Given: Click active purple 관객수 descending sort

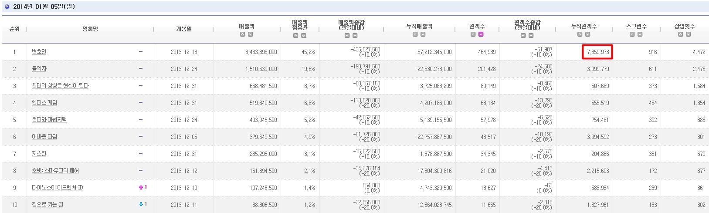Looking at the screenshot, I should click(481, 34).
